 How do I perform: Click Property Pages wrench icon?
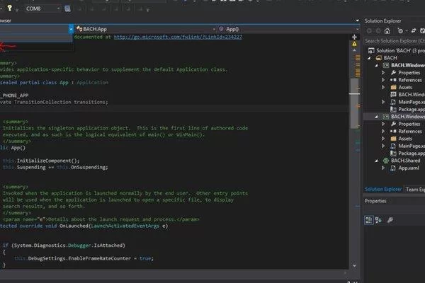coord(390,220)
